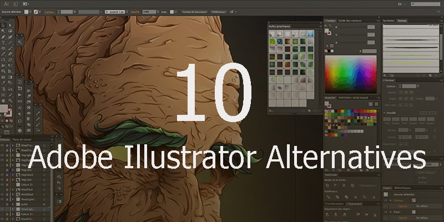This screenshot has width=444, height=222.
Task: Switch to the Plans de travail tab
Action: point(22,140)
